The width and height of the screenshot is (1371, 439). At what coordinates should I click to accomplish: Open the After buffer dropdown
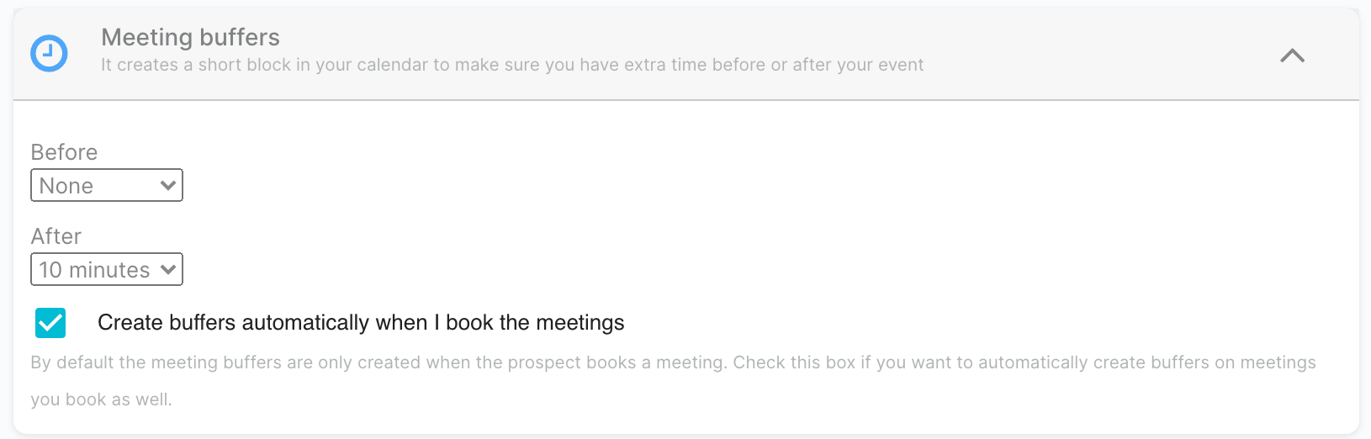[106, 269]
